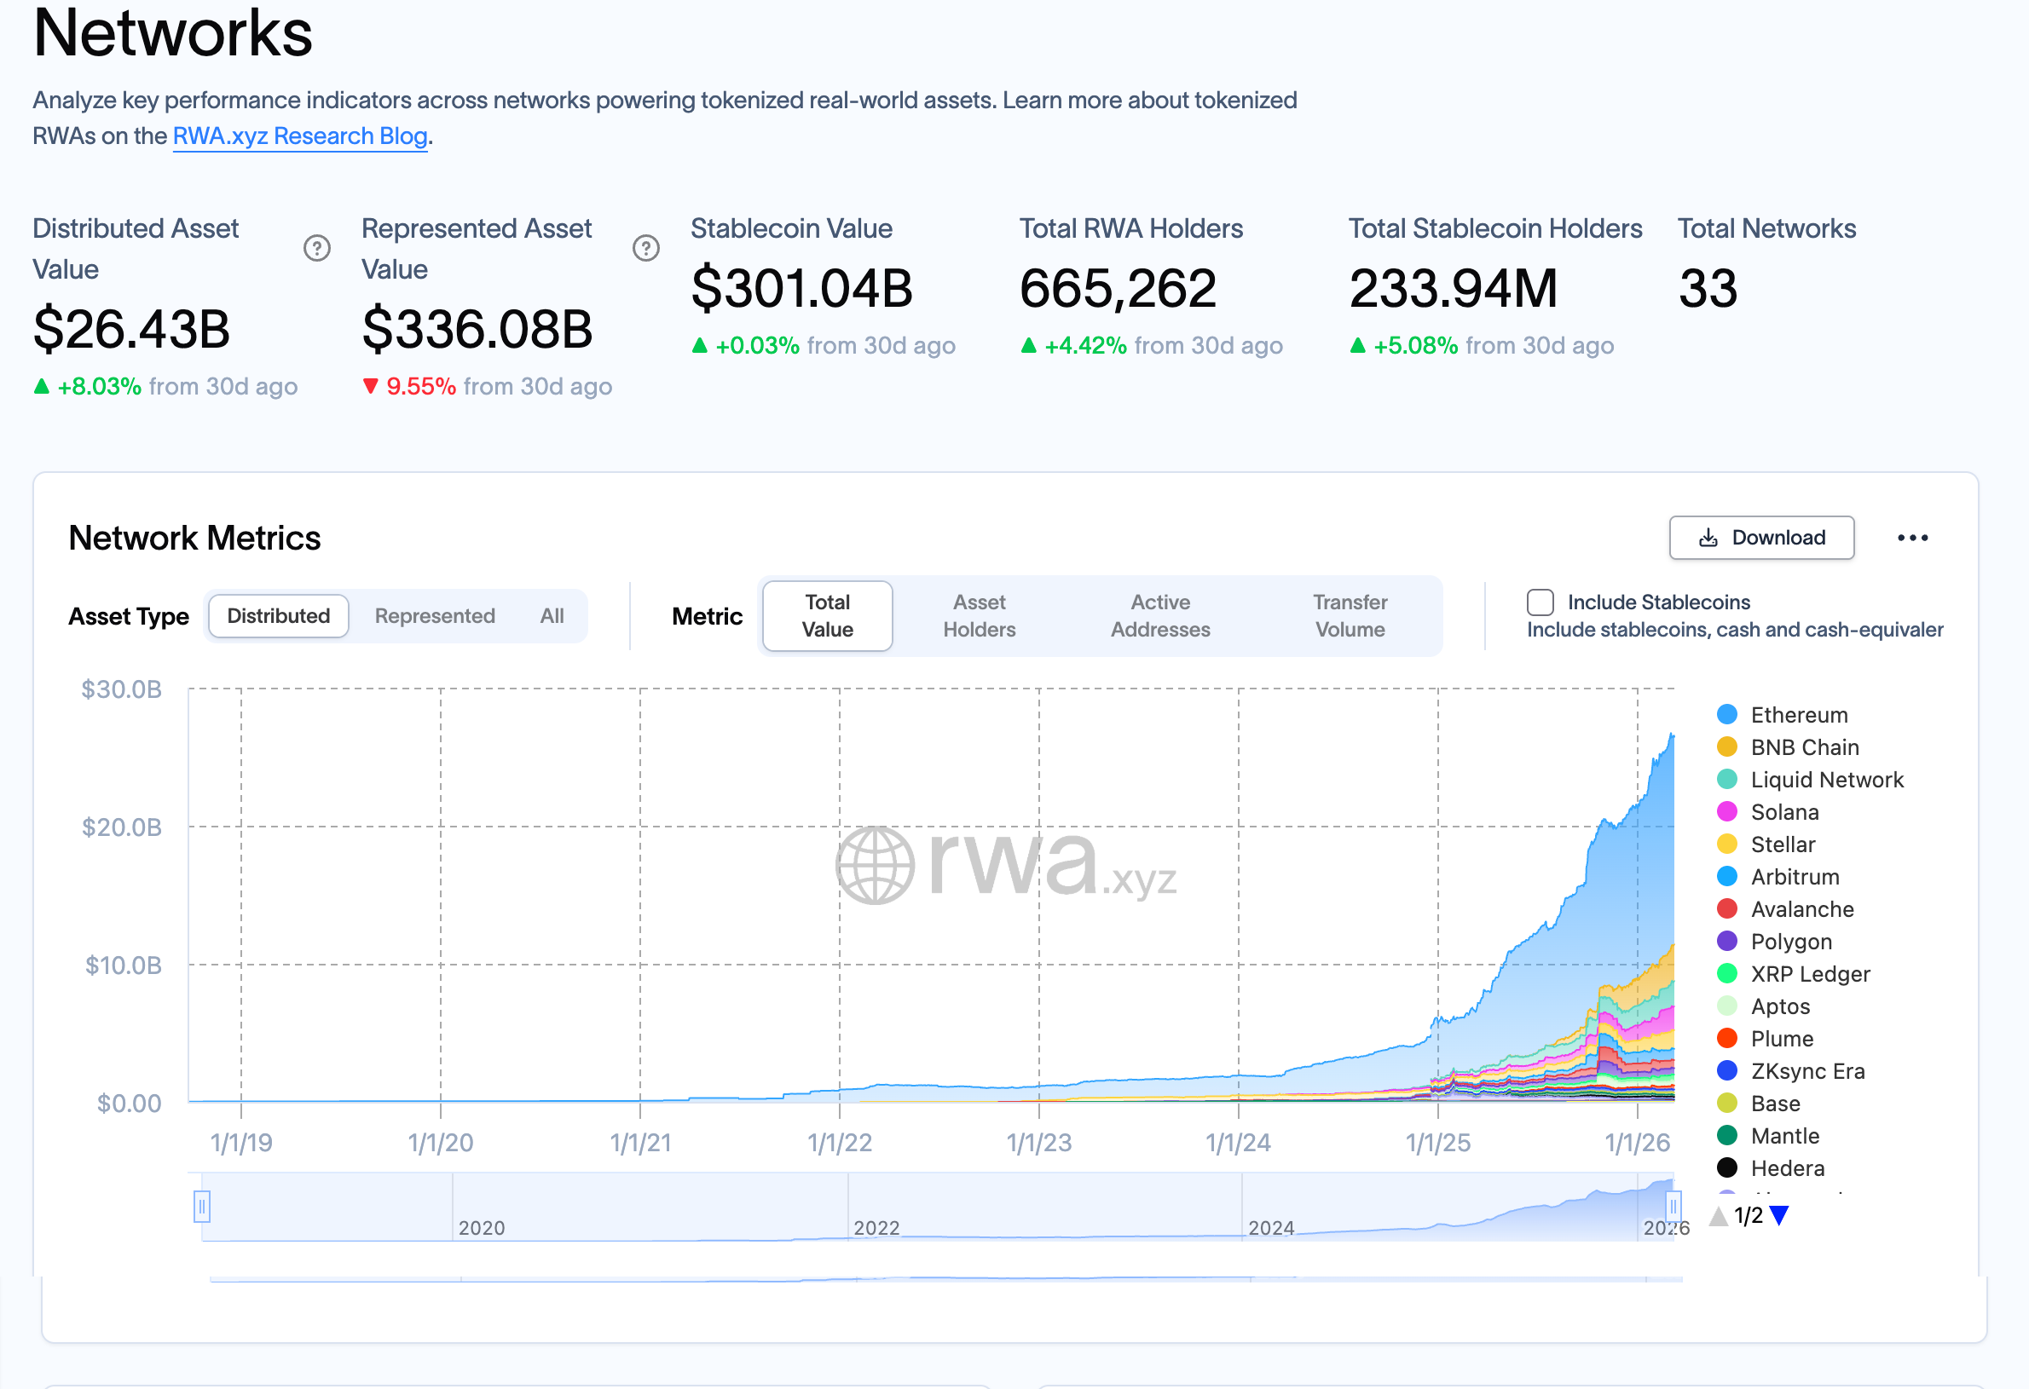This screenshot has width=2029, height=1389.
Task: Click the Plume legend color dot
Action: (1727, 1038)
